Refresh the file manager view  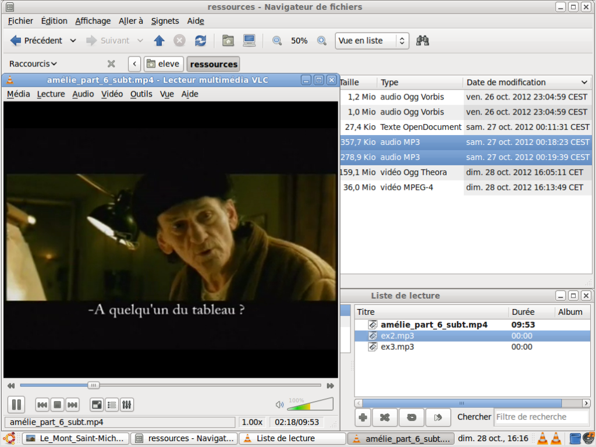point(200,40)
